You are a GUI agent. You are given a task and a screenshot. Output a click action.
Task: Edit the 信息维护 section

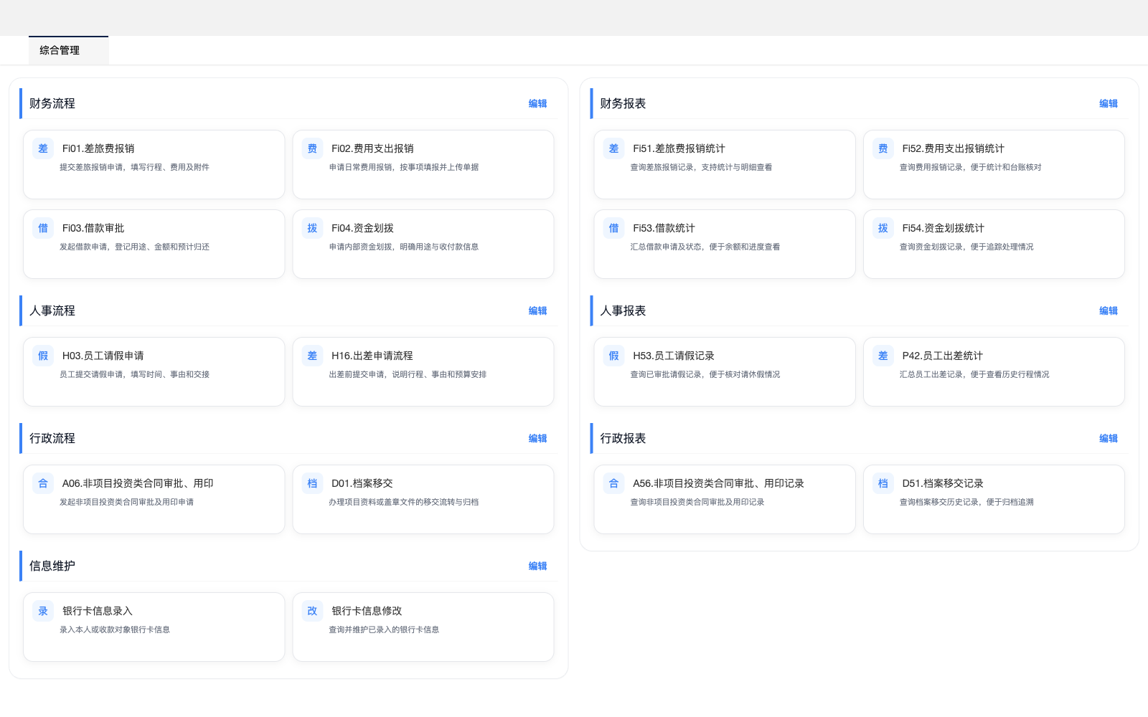(x=537, y=566)
